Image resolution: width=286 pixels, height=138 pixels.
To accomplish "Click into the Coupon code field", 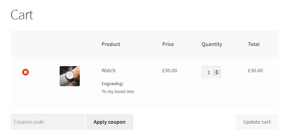I will pyautogui.click(x=48, y=122).
